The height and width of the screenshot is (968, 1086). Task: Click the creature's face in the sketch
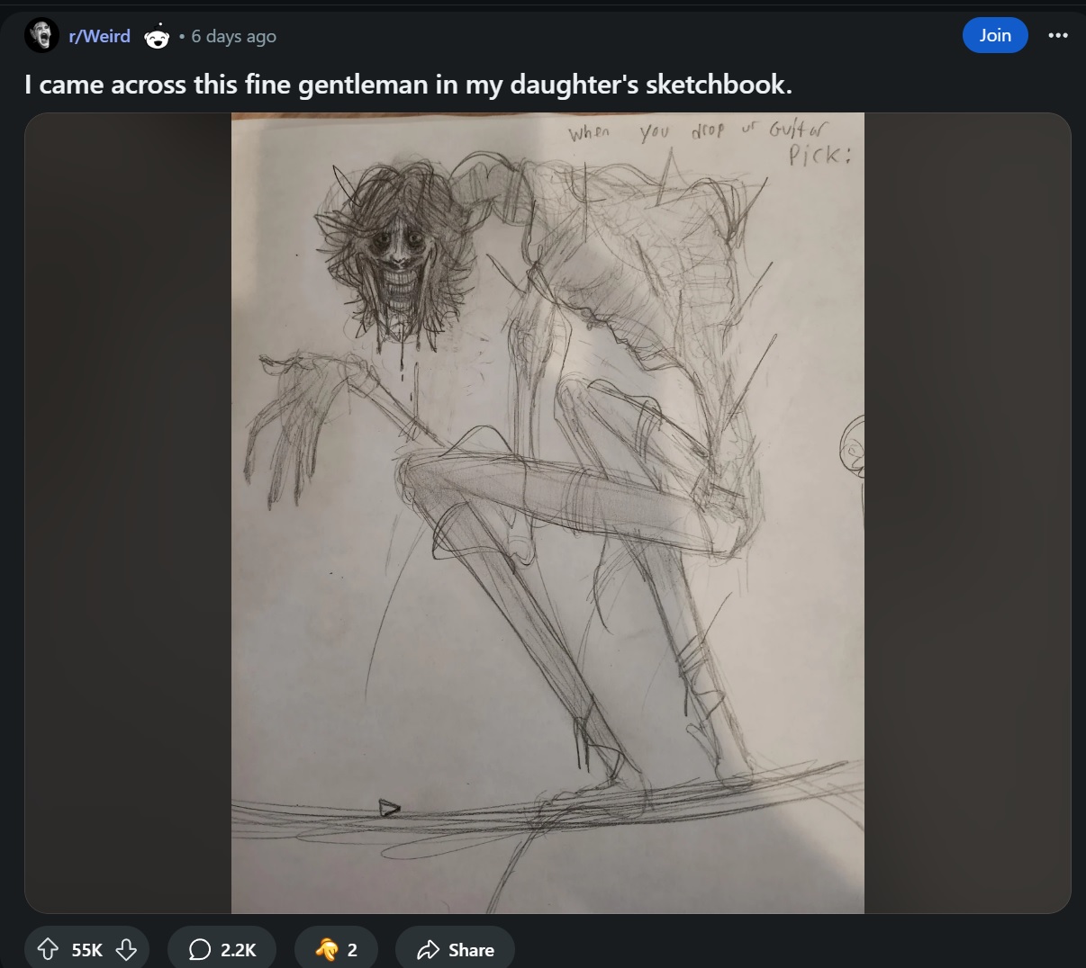pyautogui.click(x=396, y=256)
